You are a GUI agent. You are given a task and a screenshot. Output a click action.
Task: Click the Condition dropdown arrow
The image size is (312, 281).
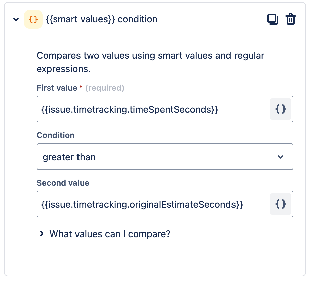[x=281, y=157]
